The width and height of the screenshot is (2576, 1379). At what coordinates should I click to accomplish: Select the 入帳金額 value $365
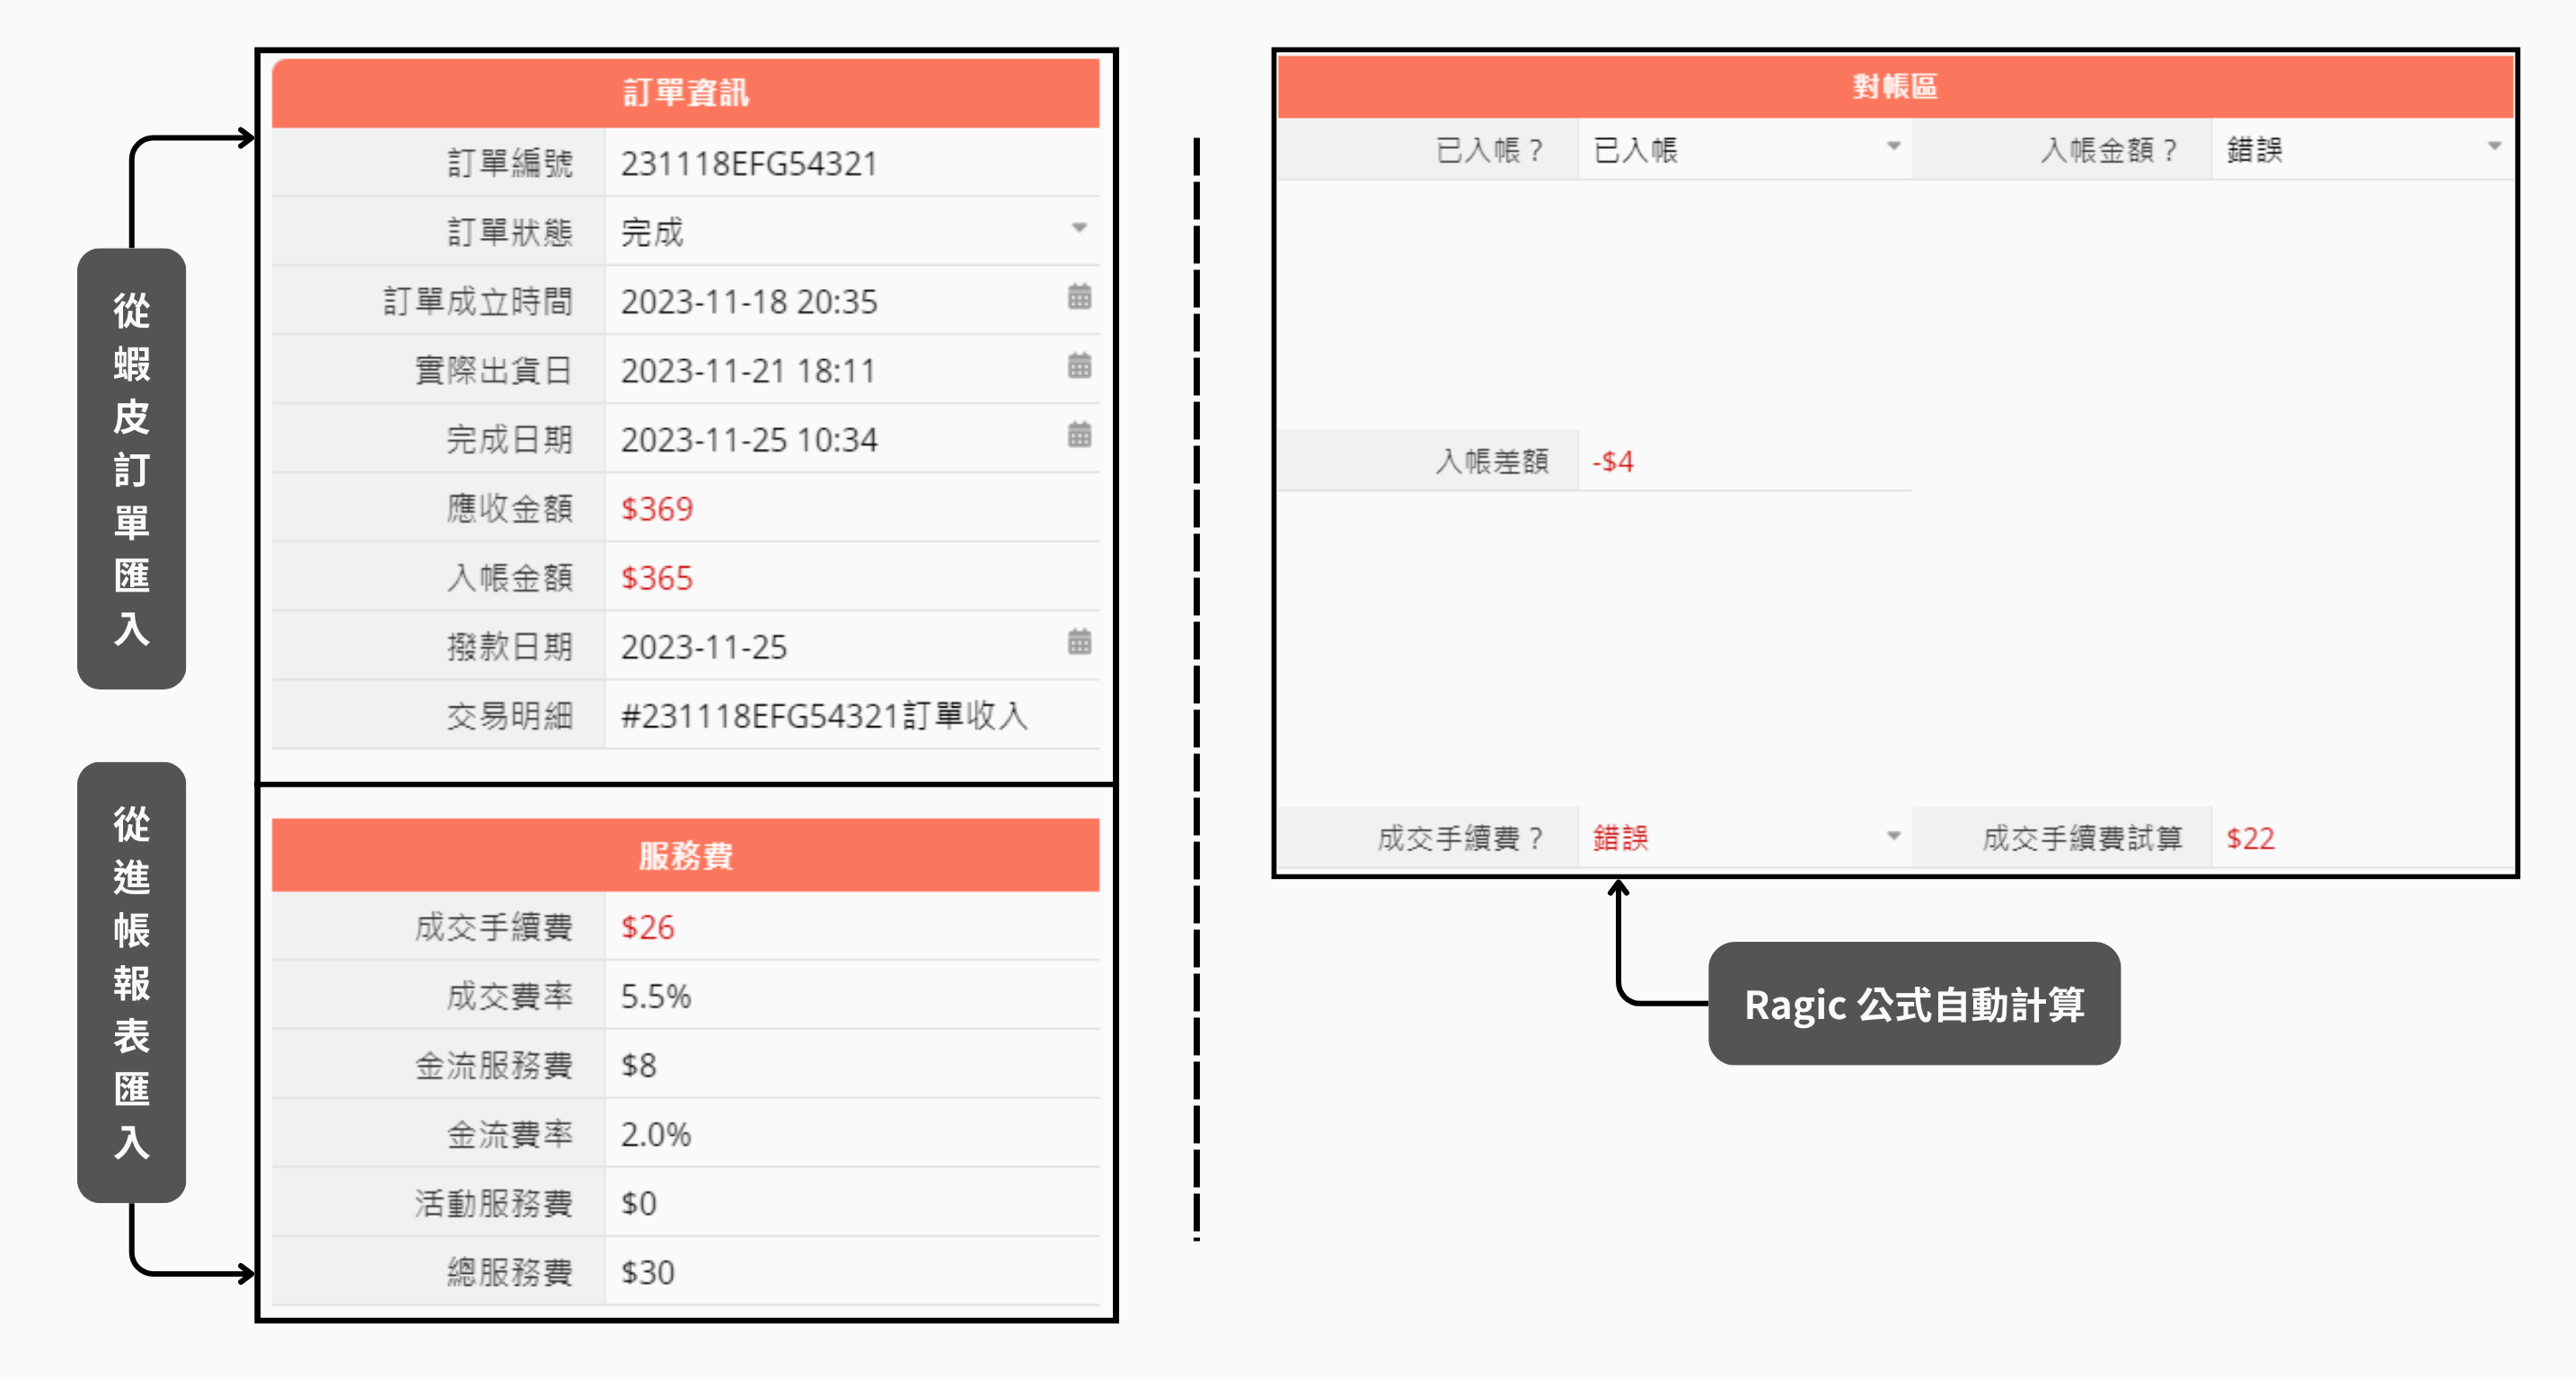[657, 576]
